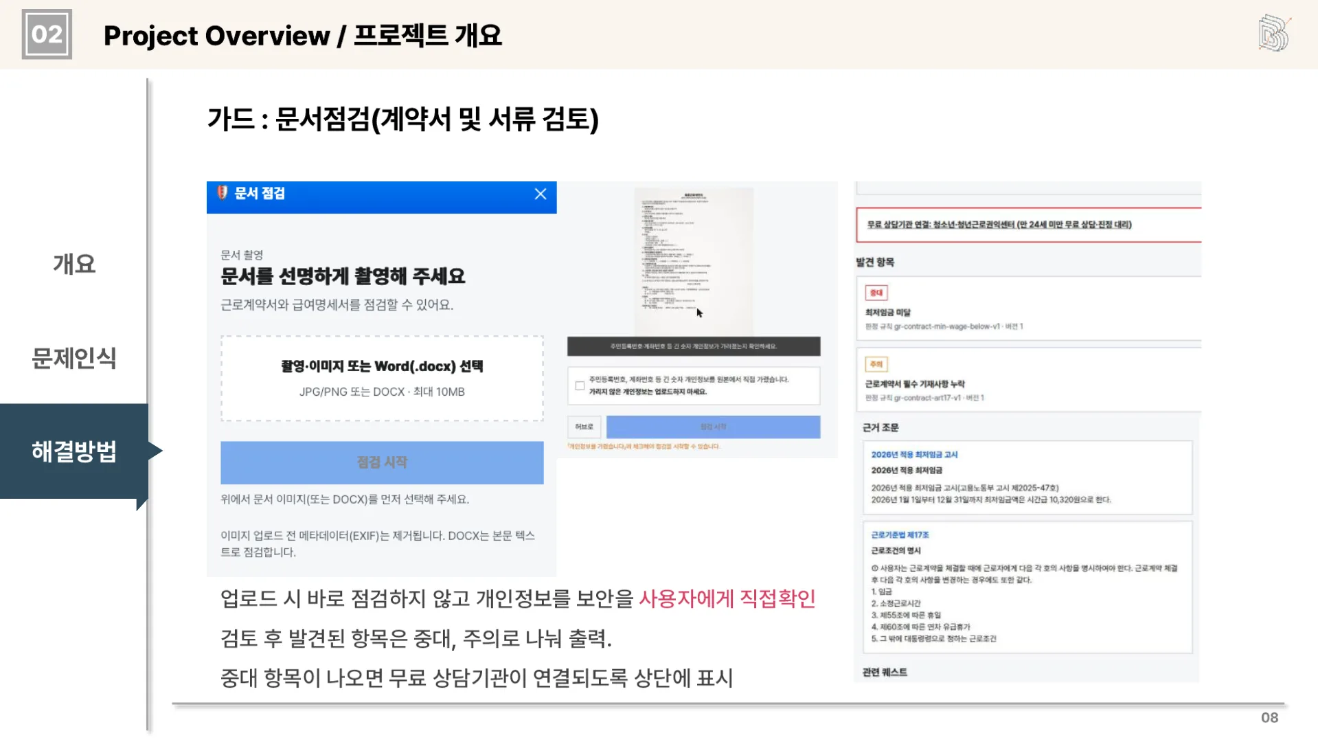The image size is (1318, 742).
Task: Click the Project Overview / 프로젝트 개요 header
Action: pos(303,35)
